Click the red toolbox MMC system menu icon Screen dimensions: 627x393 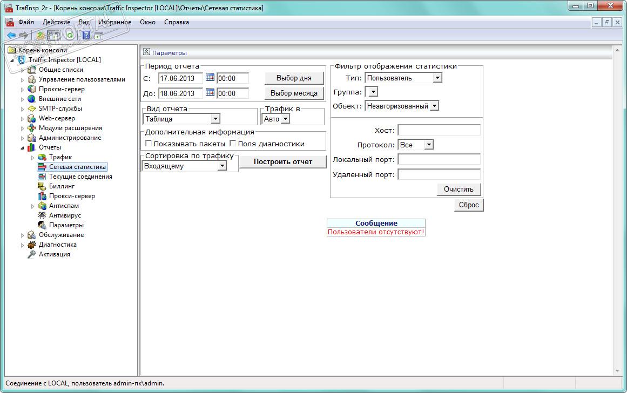(x=10, y=22)
